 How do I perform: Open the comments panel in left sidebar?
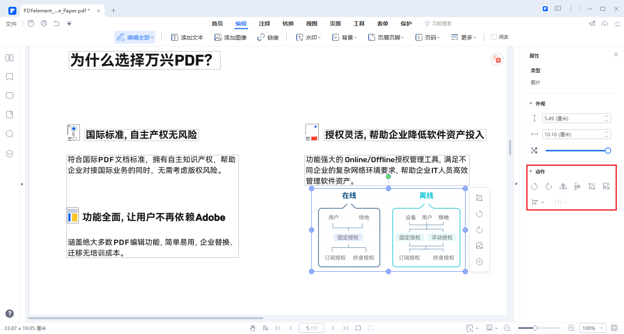(10, 95)
